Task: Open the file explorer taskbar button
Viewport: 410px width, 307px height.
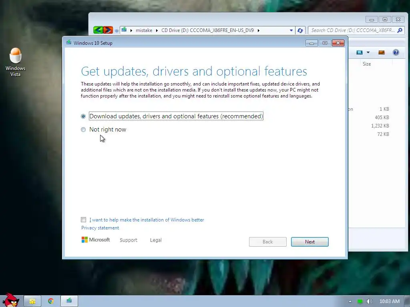Action: (x=32, y=301)
